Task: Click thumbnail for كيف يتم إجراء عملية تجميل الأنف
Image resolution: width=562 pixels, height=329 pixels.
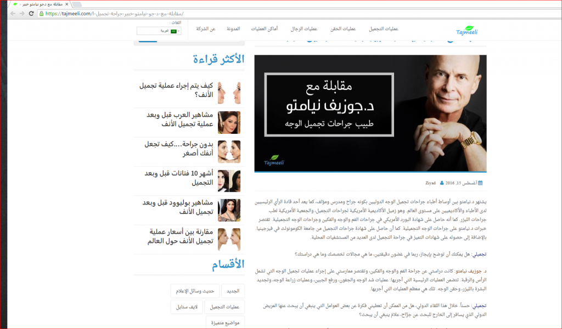Action: (229, 93)
